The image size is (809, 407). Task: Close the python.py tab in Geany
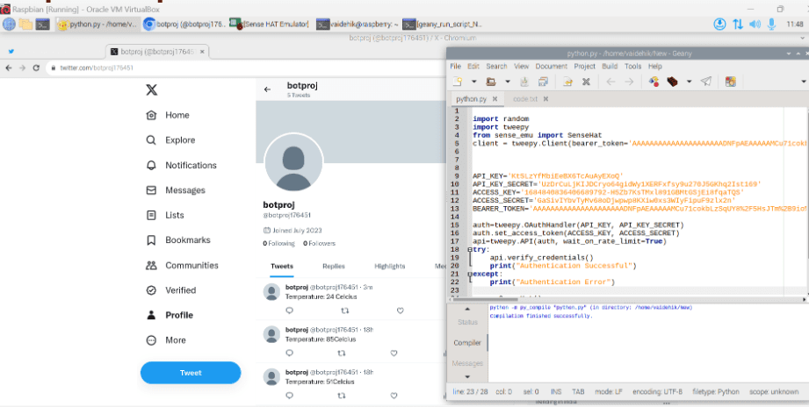coord(495,98)
